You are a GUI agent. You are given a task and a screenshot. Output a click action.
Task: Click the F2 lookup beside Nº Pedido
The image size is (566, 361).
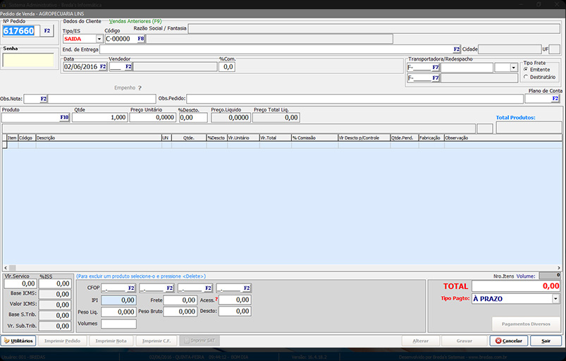(x=47, y=31)
